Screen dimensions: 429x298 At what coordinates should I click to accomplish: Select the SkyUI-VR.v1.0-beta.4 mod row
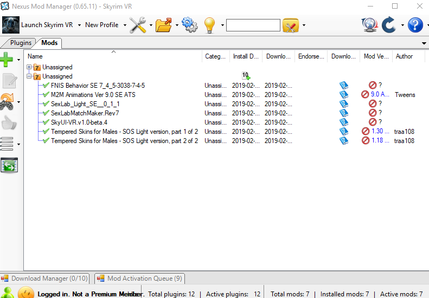pos(79,122)
